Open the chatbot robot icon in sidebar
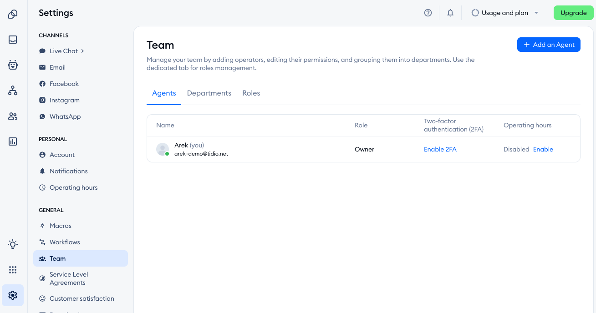596x313 pixels. tap(13, 65)
